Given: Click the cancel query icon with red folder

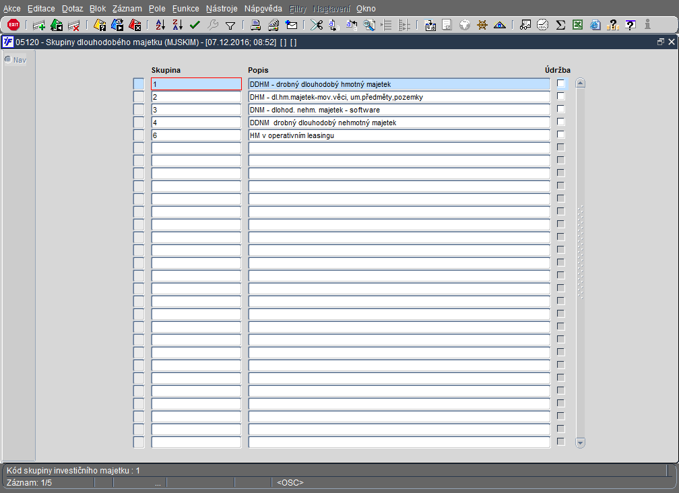Looking at the screenshot, I should coord(135,25).
